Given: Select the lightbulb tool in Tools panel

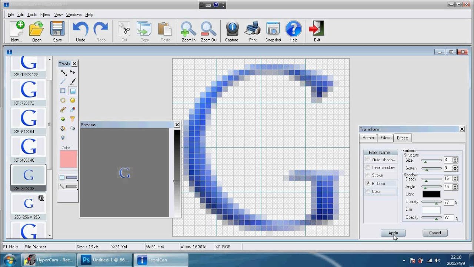Looking at the screenshot, I should point(63,138).
